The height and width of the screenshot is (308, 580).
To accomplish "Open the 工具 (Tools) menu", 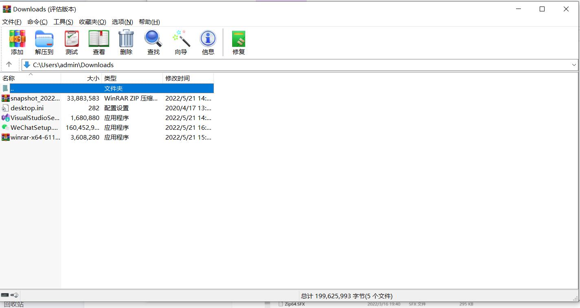I will (x=63, y=22).
